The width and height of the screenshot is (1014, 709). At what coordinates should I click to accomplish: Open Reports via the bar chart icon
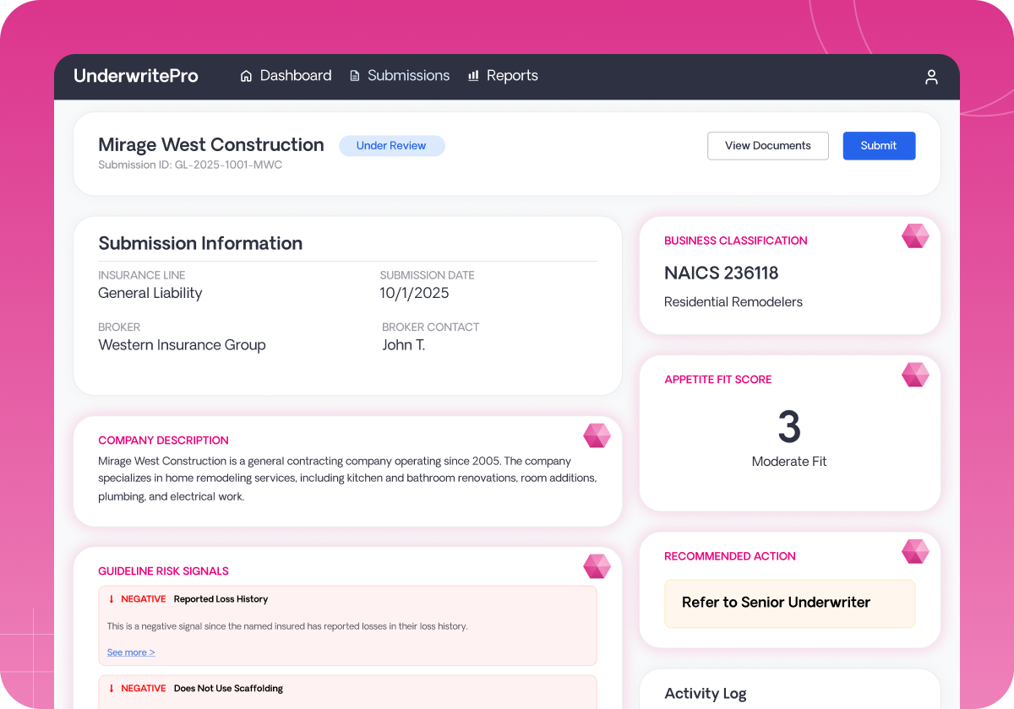pyautogui.click(x=473, y=75)
